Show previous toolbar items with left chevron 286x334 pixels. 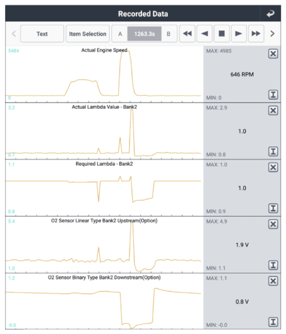(x=14, y=34)
